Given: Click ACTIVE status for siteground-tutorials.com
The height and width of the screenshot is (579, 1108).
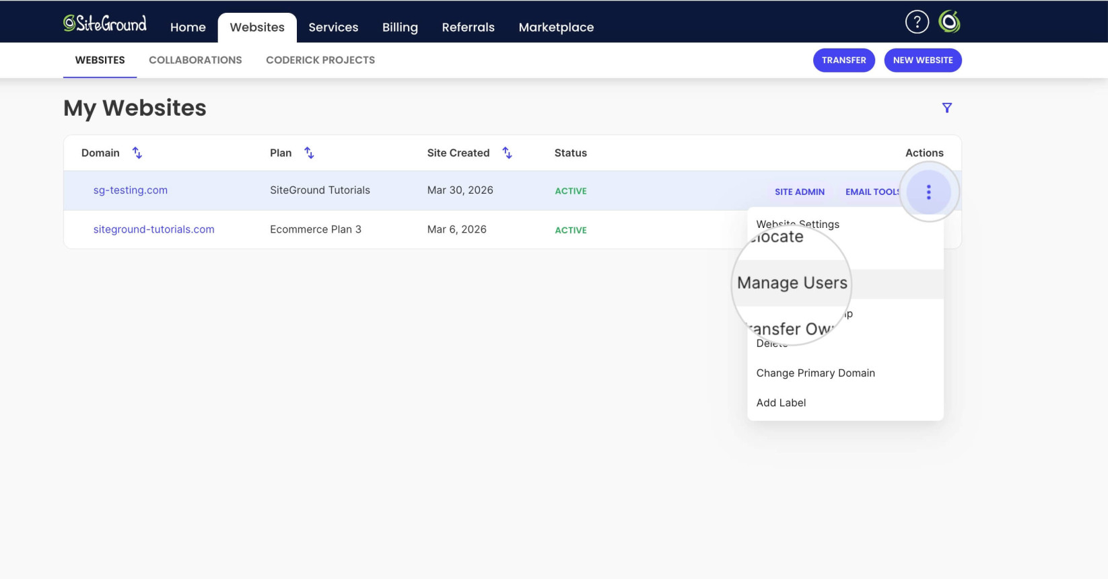Looking at the screenshot, I should tap(570, 230).
